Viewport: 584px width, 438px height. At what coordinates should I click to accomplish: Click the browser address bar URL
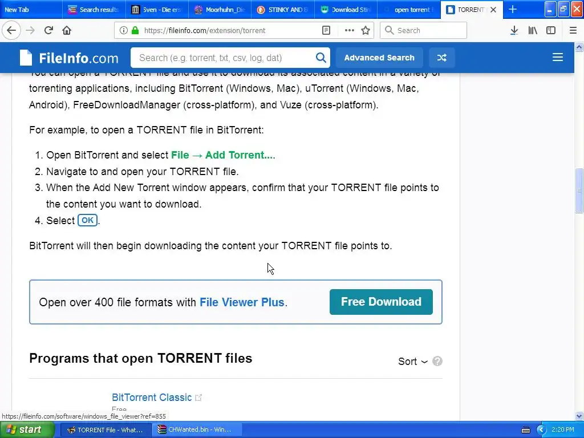(x=205, y=31)
